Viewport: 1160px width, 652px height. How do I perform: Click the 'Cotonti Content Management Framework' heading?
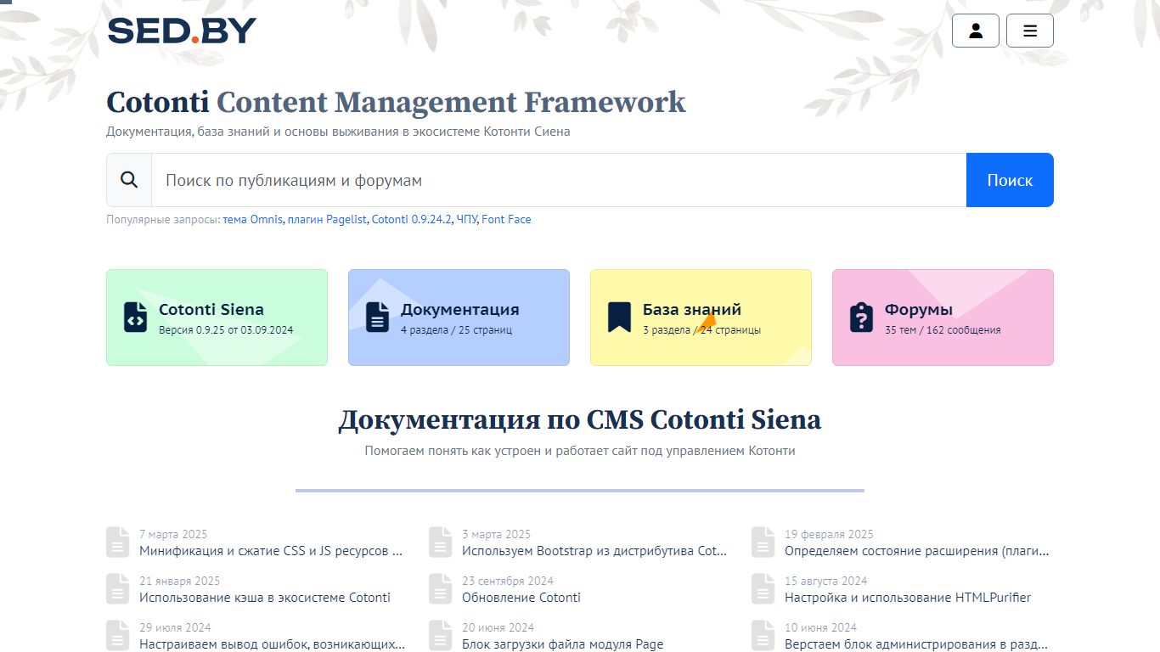point(396,102)
